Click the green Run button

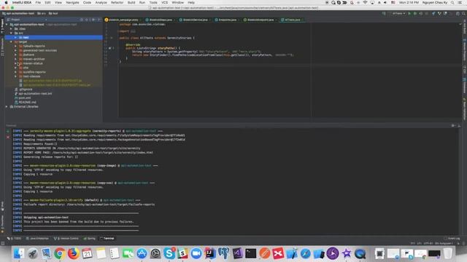click(x=409, y=13)
